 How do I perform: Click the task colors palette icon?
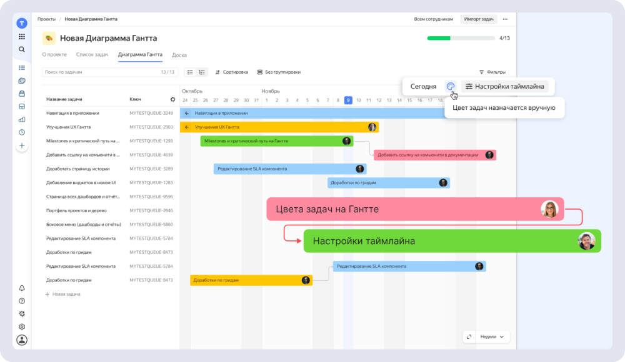coord(451,86)
